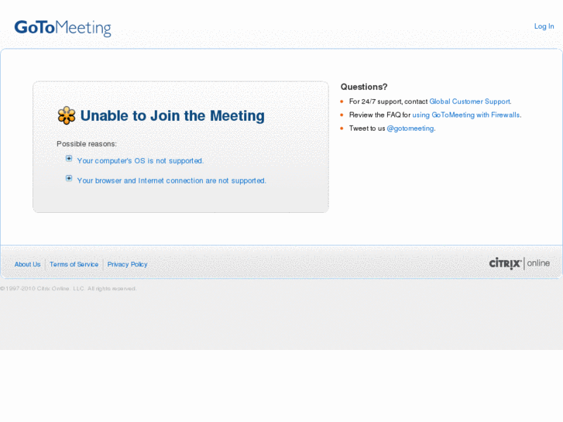Open Privacy Policy in the footer

pos(127,265)
